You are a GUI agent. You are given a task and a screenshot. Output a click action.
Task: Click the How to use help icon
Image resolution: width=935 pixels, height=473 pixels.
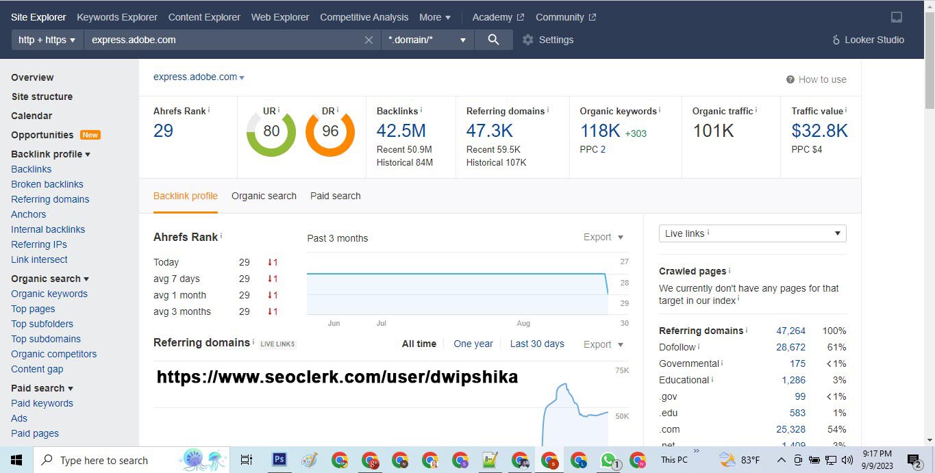(x=790, y=79)
